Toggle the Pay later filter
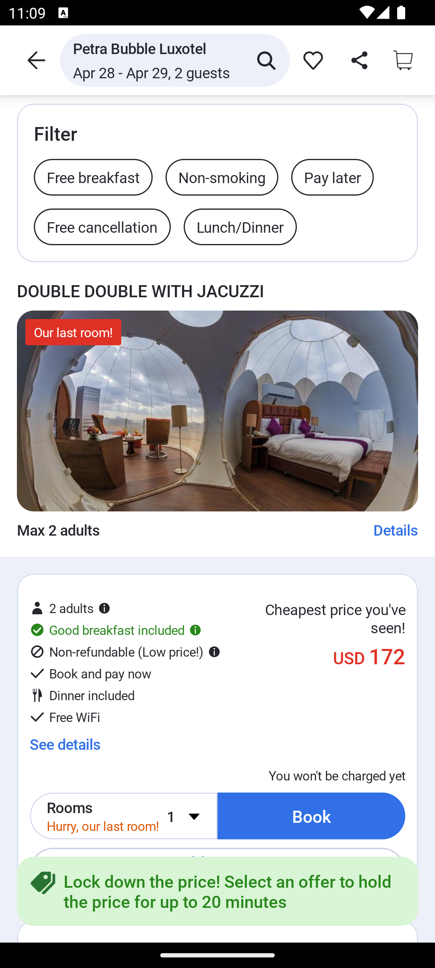 tap(332, 177)
